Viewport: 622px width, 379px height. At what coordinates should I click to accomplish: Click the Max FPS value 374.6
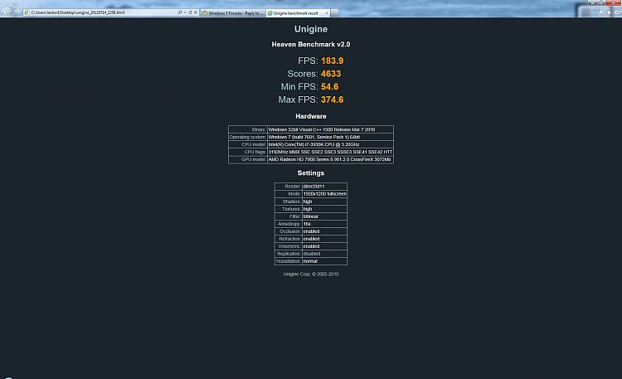[x=333, y=100]
